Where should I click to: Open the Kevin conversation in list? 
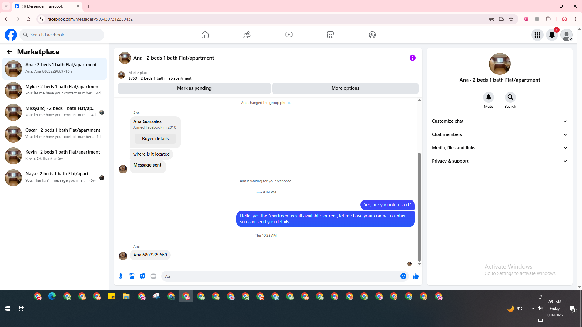click(55, 156)
